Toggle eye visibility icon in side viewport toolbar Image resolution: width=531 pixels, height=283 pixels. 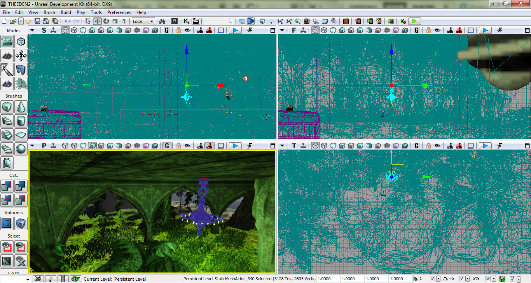click(x=187, y=30)
